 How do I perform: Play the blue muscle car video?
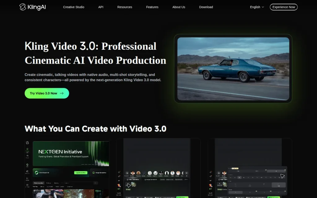233,69
